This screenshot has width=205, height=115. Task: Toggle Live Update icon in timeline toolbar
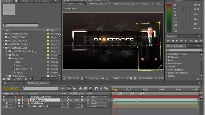click(69, 88)
